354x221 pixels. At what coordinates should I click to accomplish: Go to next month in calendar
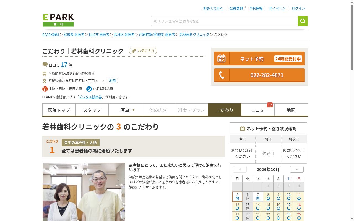click(297, 169)
